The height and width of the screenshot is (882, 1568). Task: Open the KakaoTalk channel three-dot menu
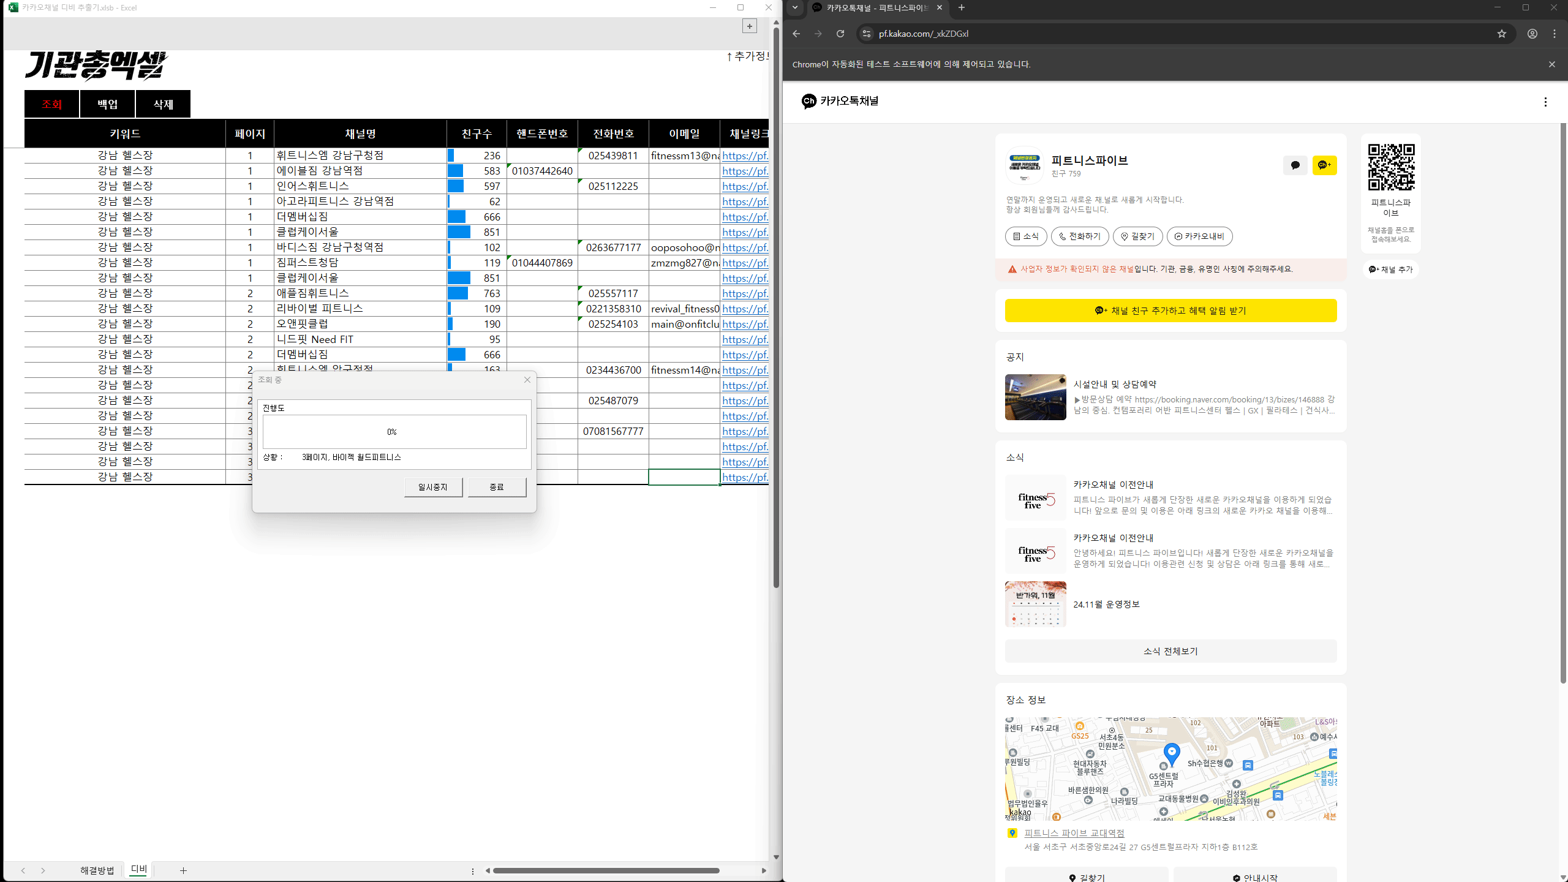pos(1545,102)
